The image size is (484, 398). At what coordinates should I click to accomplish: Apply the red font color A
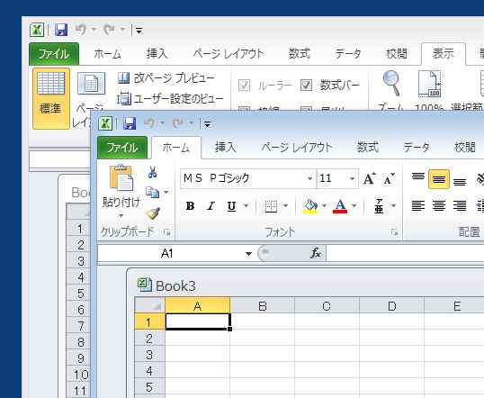coord(340,206)
